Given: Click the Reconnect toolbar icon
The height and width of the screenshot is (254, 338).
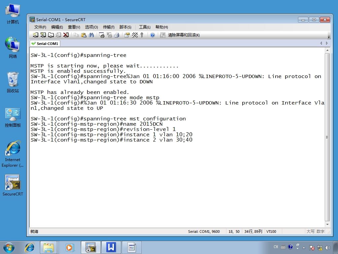Looking at the screenshot, I should (58, 35).
